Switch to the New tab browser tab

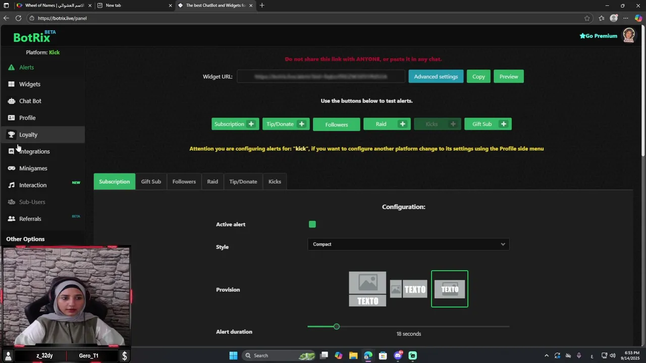click(x=134, y=6)
